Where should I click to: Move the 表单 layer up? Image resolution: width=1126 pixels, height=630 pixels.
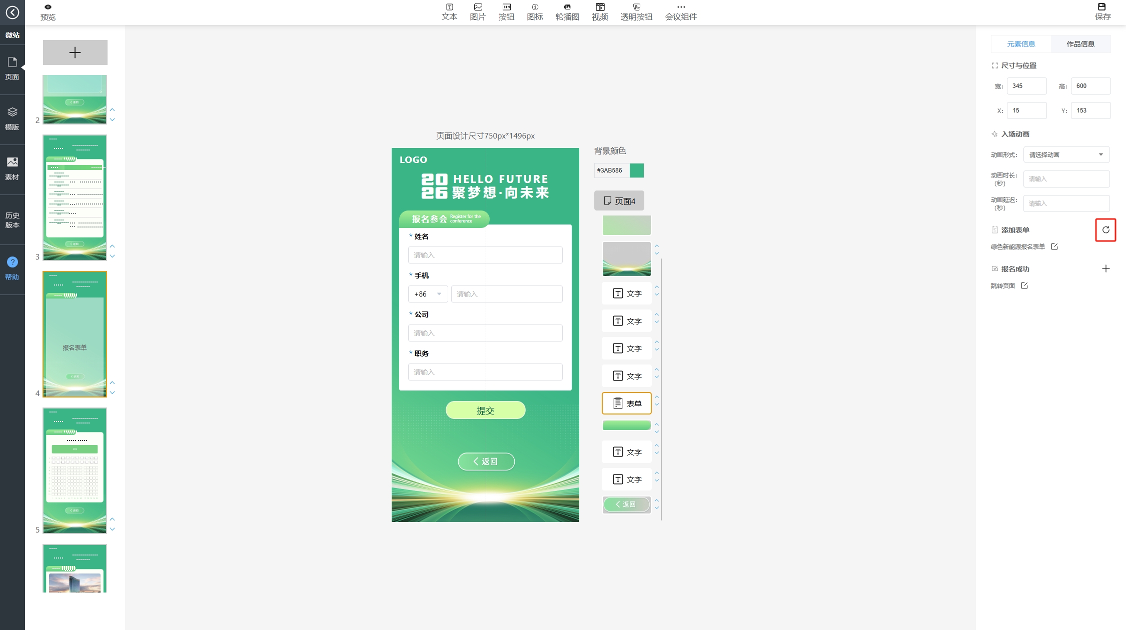657,397
